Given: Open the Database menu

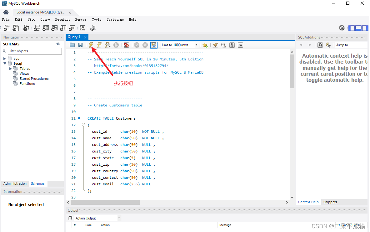Looking at the screenshot, I should pyautogui.click(x=62, y=19).
